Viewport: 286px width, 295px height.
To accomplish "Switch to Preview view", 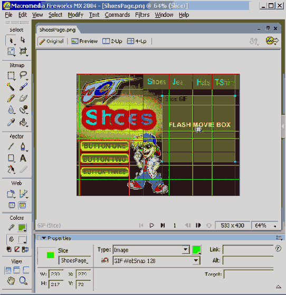I will 84,41.
